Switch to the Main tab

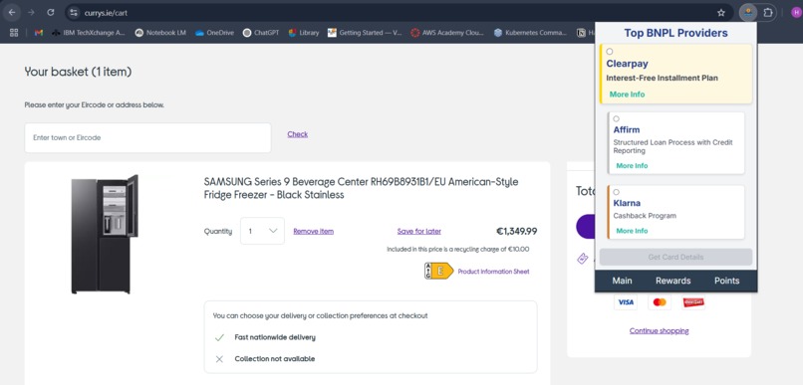[622, 281]
